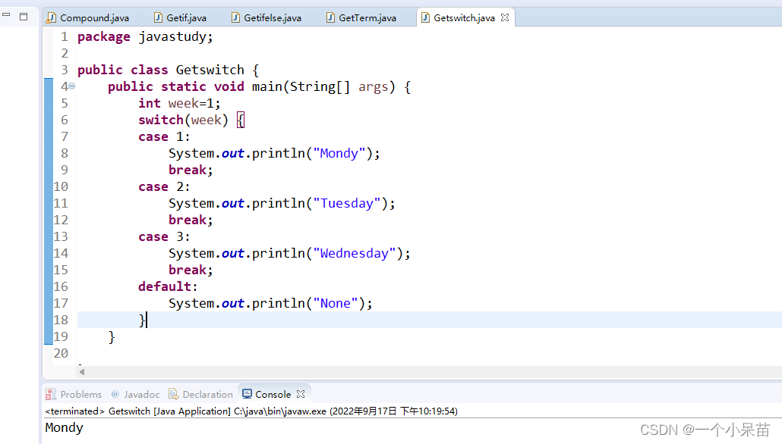Click the "Mondy" console output line
This screenshot has height=444, width=782.
point(64,427)
